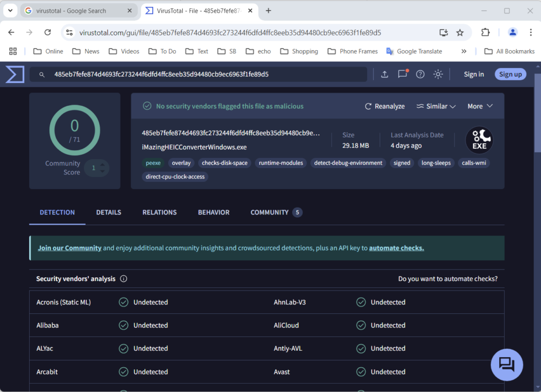Switch to the COMMUNITY tab
541x392 pixels.
pyautogui.click(x=276, y=212)
